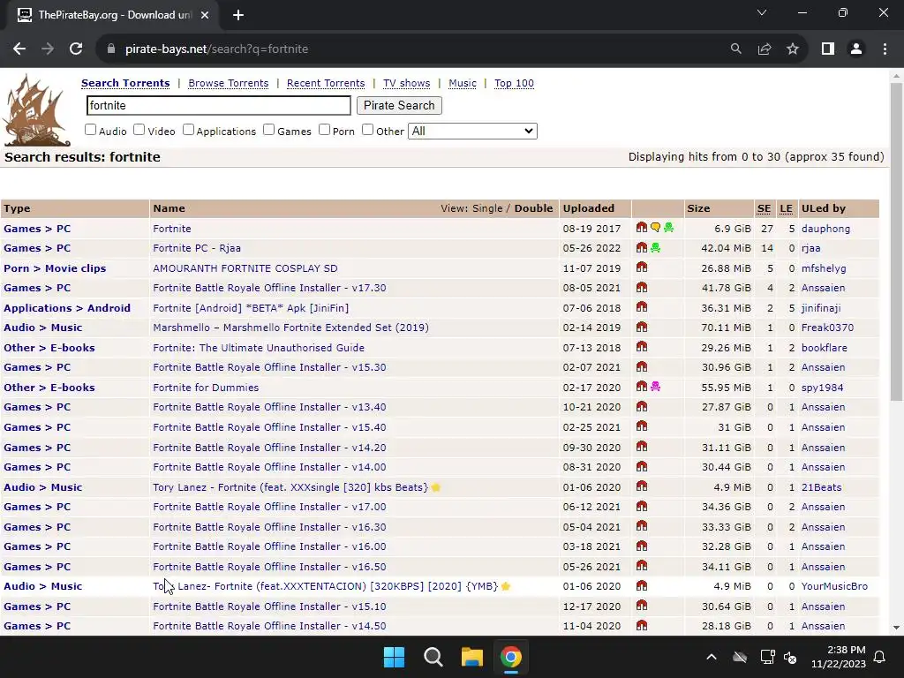This screenshot has height=678, width=904.
Task: Click the zoom magnifier in address bar
Action: pyautogui.click(x=736, y=49)
